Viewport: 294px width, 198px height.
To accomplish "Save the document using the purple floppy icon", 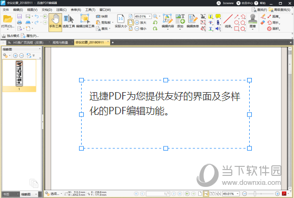I will coord(19,16).
